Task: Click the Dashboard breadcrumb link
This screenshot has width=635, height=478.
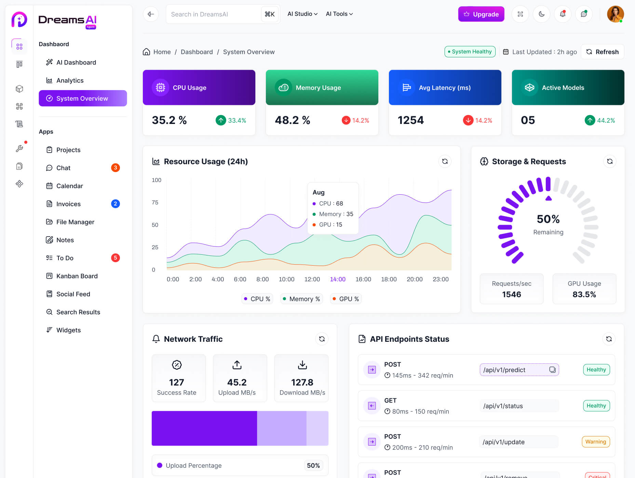Action: [x=197, y=52]
